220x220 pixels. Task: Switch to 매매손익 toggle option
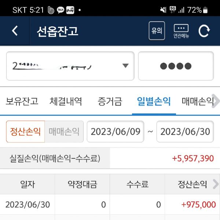[64, 131]
